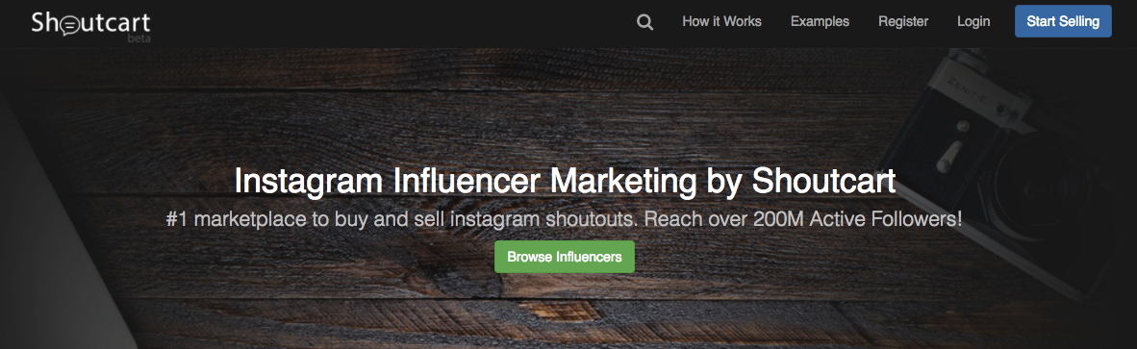This screenshot has height=349, width=1137.
Task: Select the beta label under the logo
Action: point(139,38)
